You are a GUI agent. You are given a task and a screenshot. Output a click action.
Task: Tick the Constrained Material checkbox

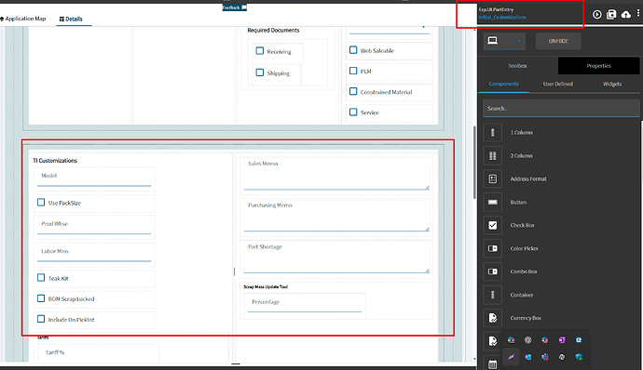[x=353, y=91]
